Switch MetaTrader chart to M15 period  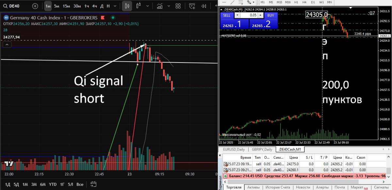click(279, 2)
